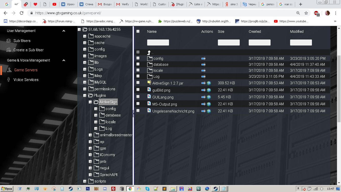The image size is (341, 192).
Task: Open the database folder in file list
Action: point(161,64)
